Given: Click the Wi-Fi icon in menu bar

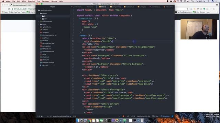Looking at the screenshot, I should click(181, 1).
